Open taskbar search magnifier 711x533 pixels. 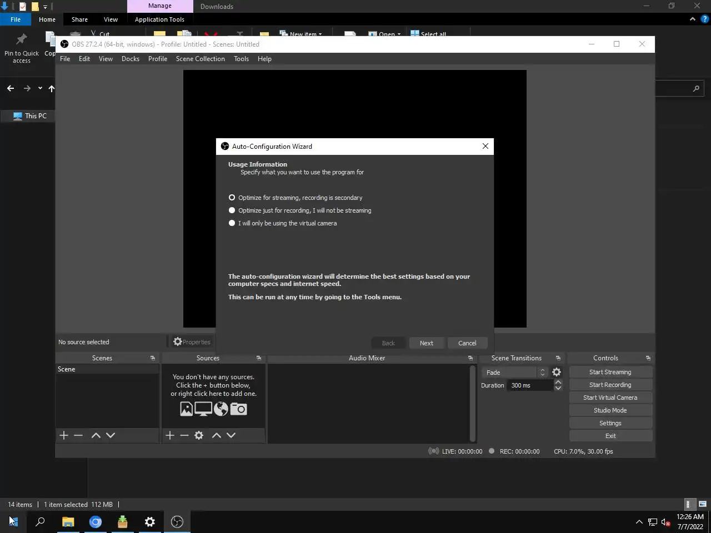[x=40, y=522]
